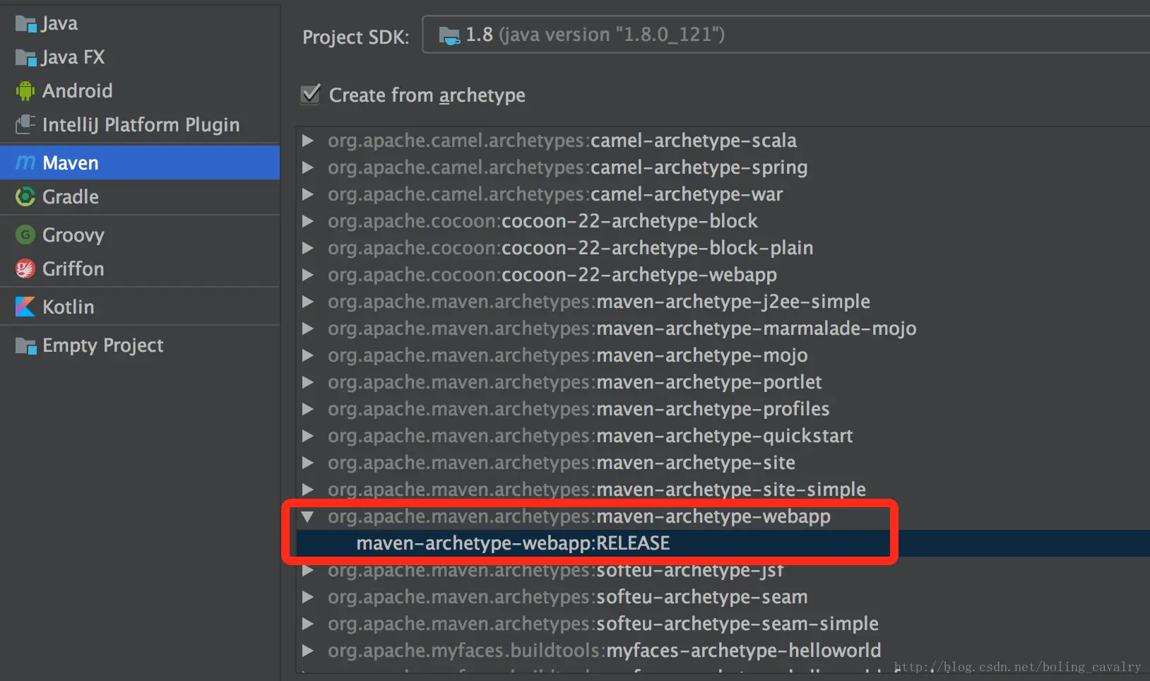Expand the maven-archetype-quickstart node
Image resolution: width=1150 pixels, height=681 pixels.
(307, 436)
